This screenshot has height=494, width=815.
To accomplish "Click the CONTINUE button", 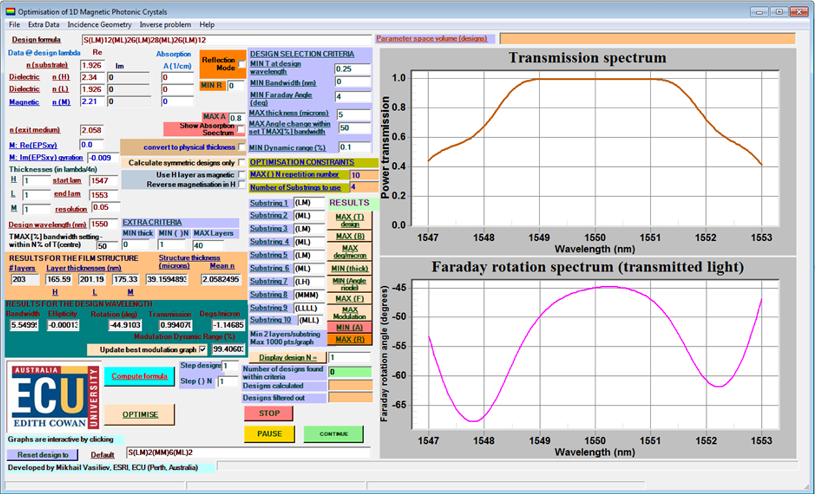I will [x=334, y=434].
